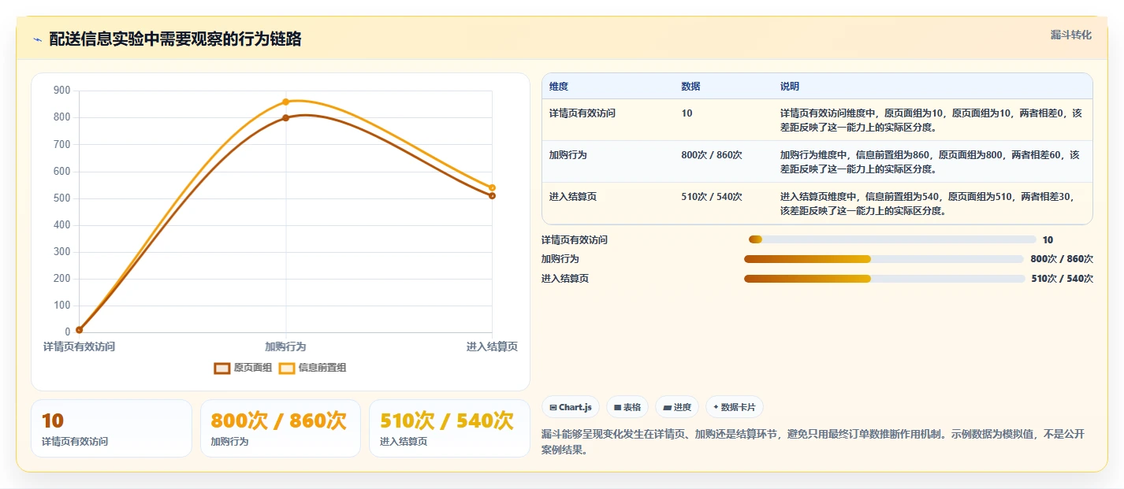Viewport: 1124px width, 489px height.
Task: Click the 进度 chip
Action: [677, 407]
